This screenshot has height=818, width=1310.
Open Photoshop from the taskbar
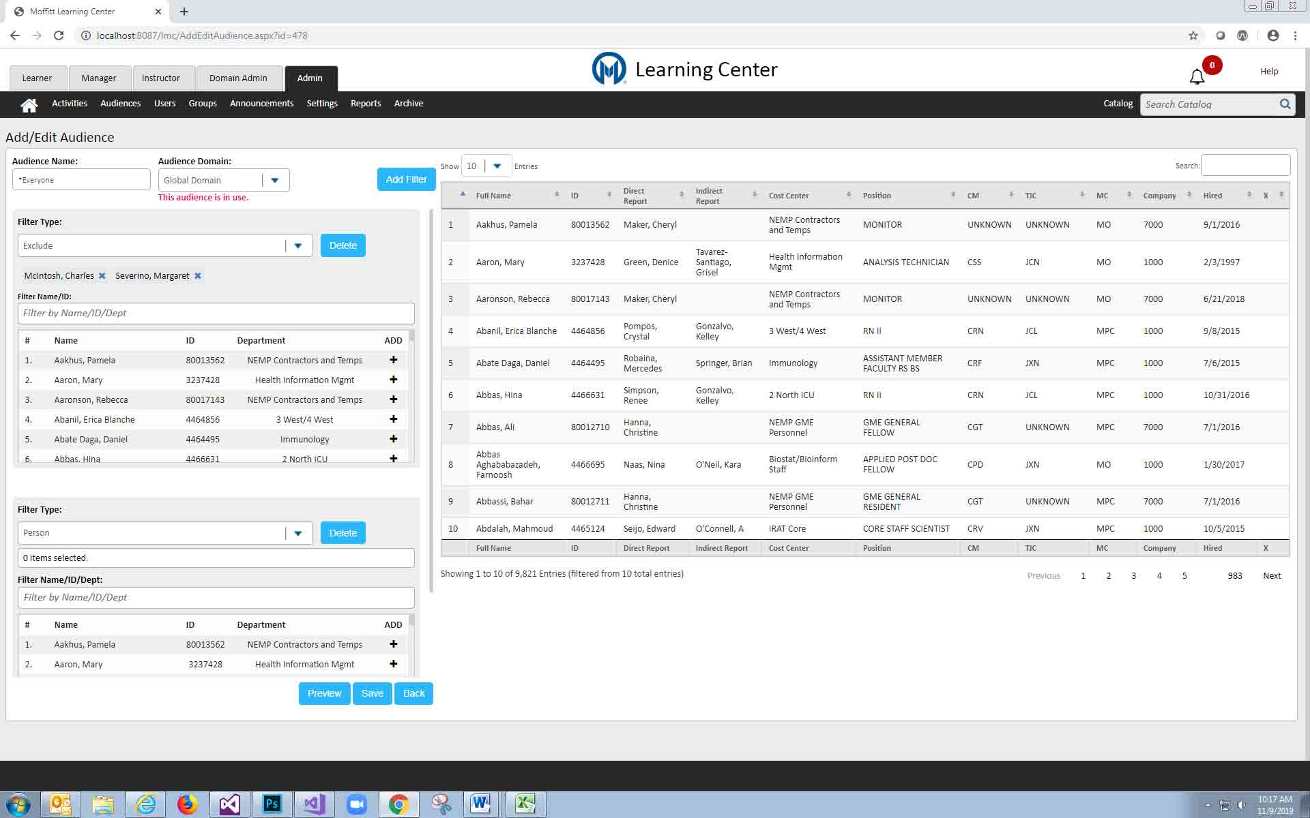click(272, 804)
